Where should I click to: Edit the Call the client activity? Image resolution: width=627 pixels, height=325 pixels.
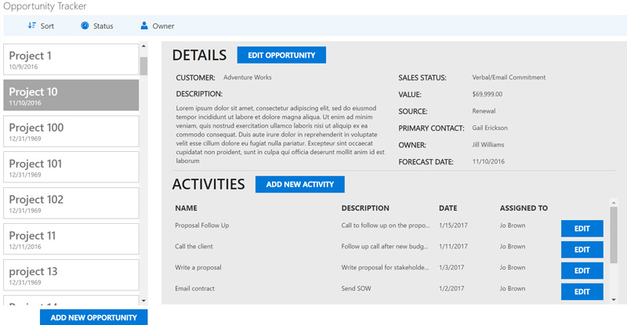click(582, 250)
